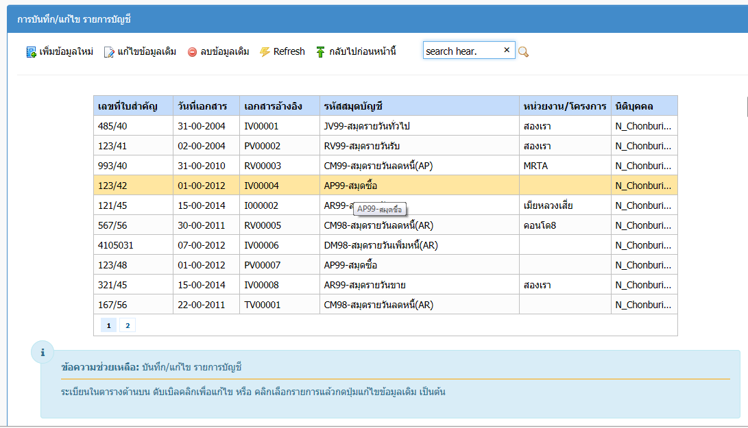The width and height of the screenshot is (748, 428).
Task: Go to page 2 of the table
Action: tap(127, 325)
